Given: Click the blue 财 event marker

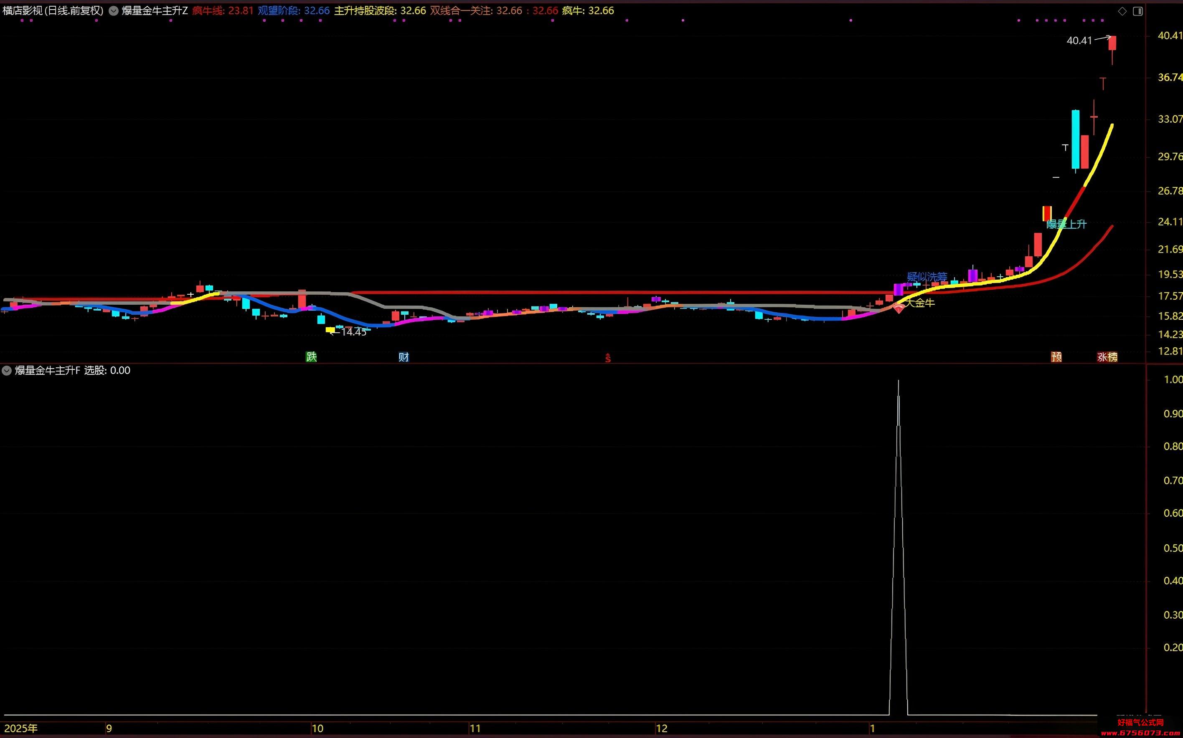Looking at the screenshot, I should tap(404, 357).
